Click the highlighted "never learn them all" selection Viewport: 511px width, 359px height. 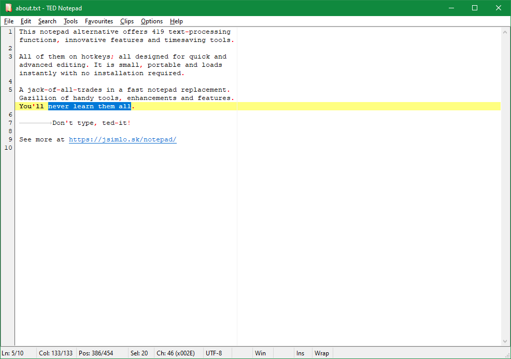pyautogui.click(x=89, y=107)
